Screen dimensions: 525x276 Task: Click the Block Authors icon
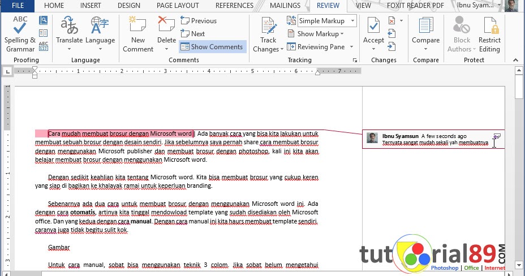point(462,25)
